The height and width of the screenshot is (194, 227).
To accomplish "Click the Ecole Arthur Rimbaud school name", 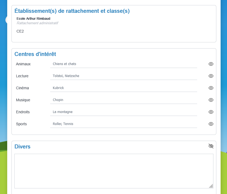I will click(33, 18).
